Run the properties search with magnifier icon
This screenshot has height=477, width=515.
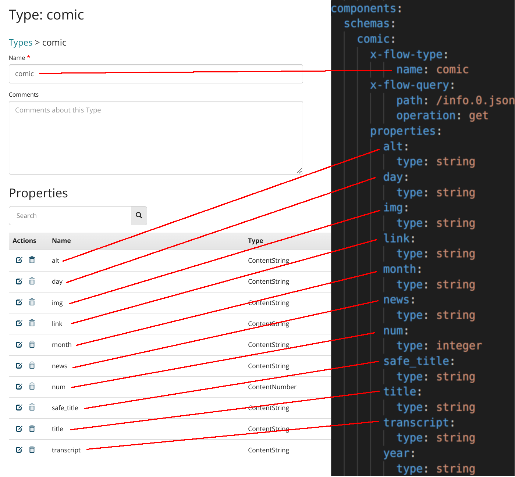pyautogui.click(x=139, y=215)
